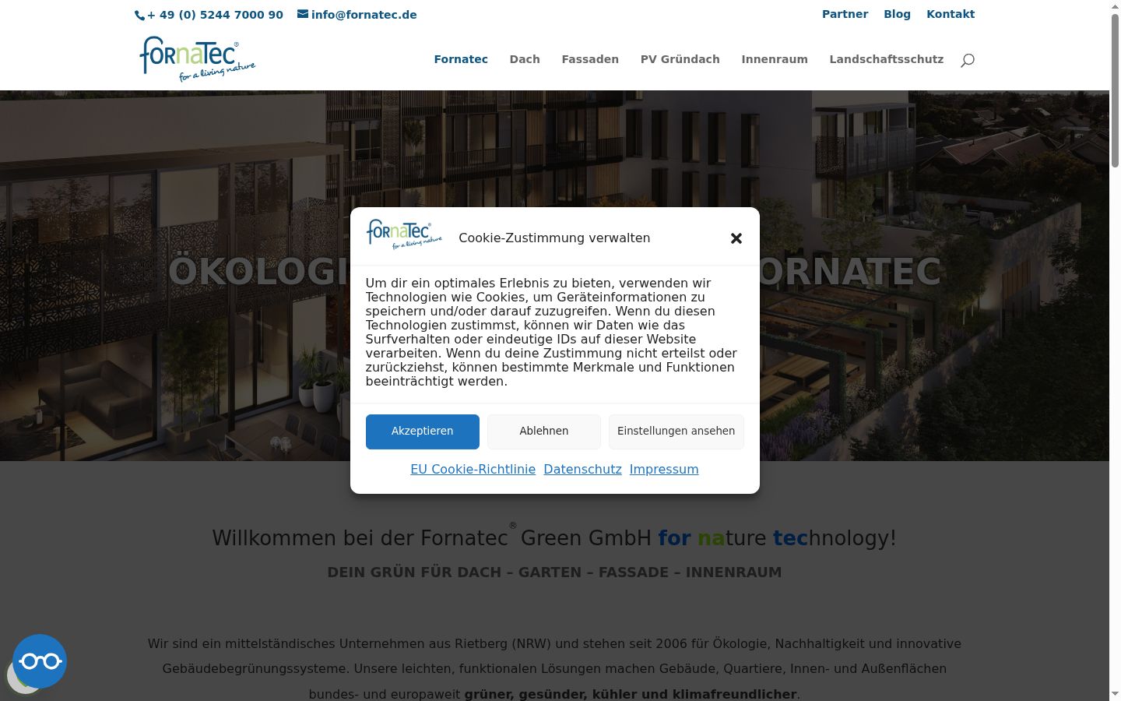Open the EU Cookie-Richtlinie link
The width and height of the screenshot is (1121, 701).
pos(473,470)
